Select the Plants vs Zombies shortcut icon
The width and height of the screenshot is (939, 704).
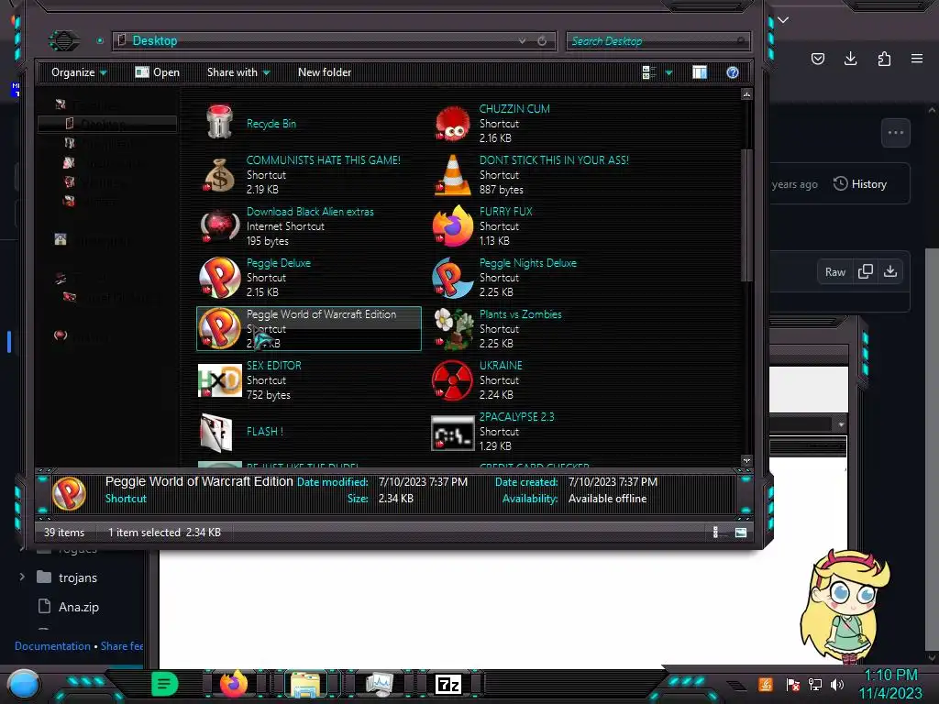(452, 329)
